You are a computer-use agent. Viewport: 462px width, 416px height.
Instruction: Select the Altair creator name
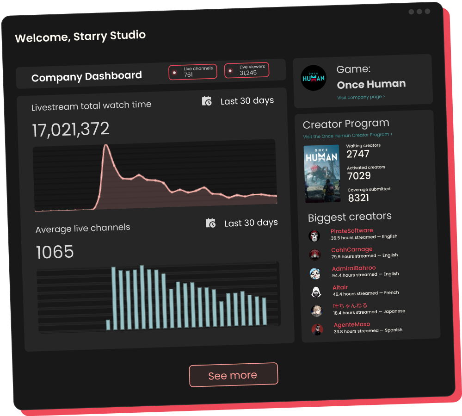click(340, 287)
